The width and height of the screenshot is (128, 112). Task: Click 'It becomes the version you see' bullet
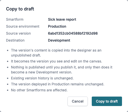pyautogui.click(x=56, y=61)
